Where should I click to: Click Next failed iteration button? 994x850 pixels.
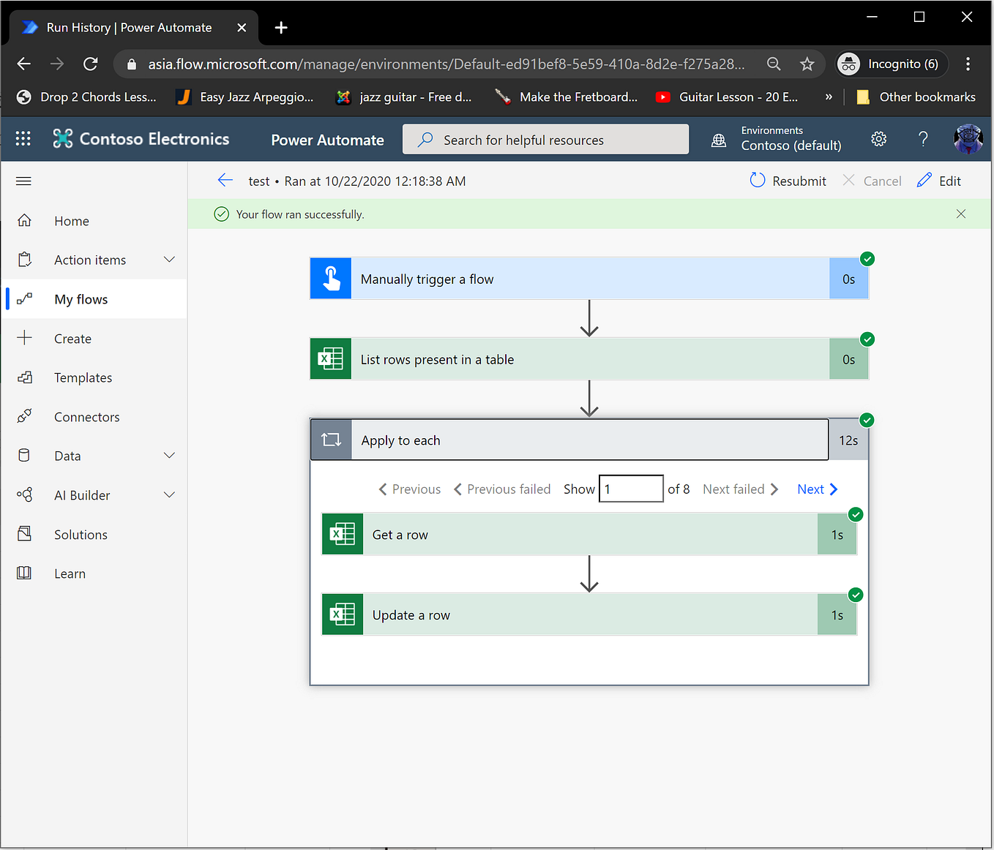(741, 489)
